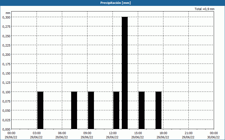Select the 0,075 y-axis value
This screenshot has height=140, width=225.
click(x=6, y=101)
